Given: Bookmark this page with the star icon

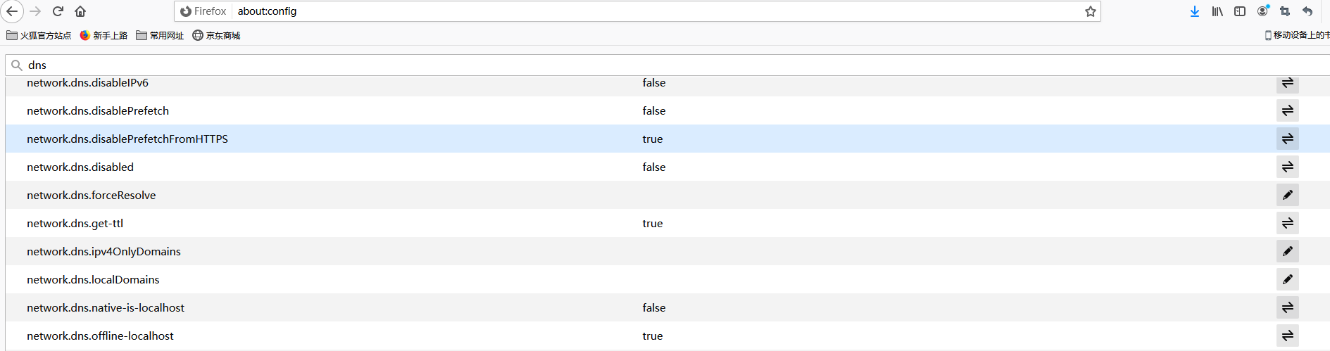Looking at the screenshot, I should click(1090, 11).
